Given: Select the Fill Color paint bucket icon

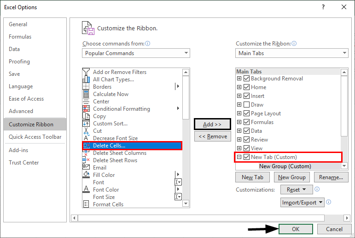Looking at the screenshot, I should tap(86, 175).
